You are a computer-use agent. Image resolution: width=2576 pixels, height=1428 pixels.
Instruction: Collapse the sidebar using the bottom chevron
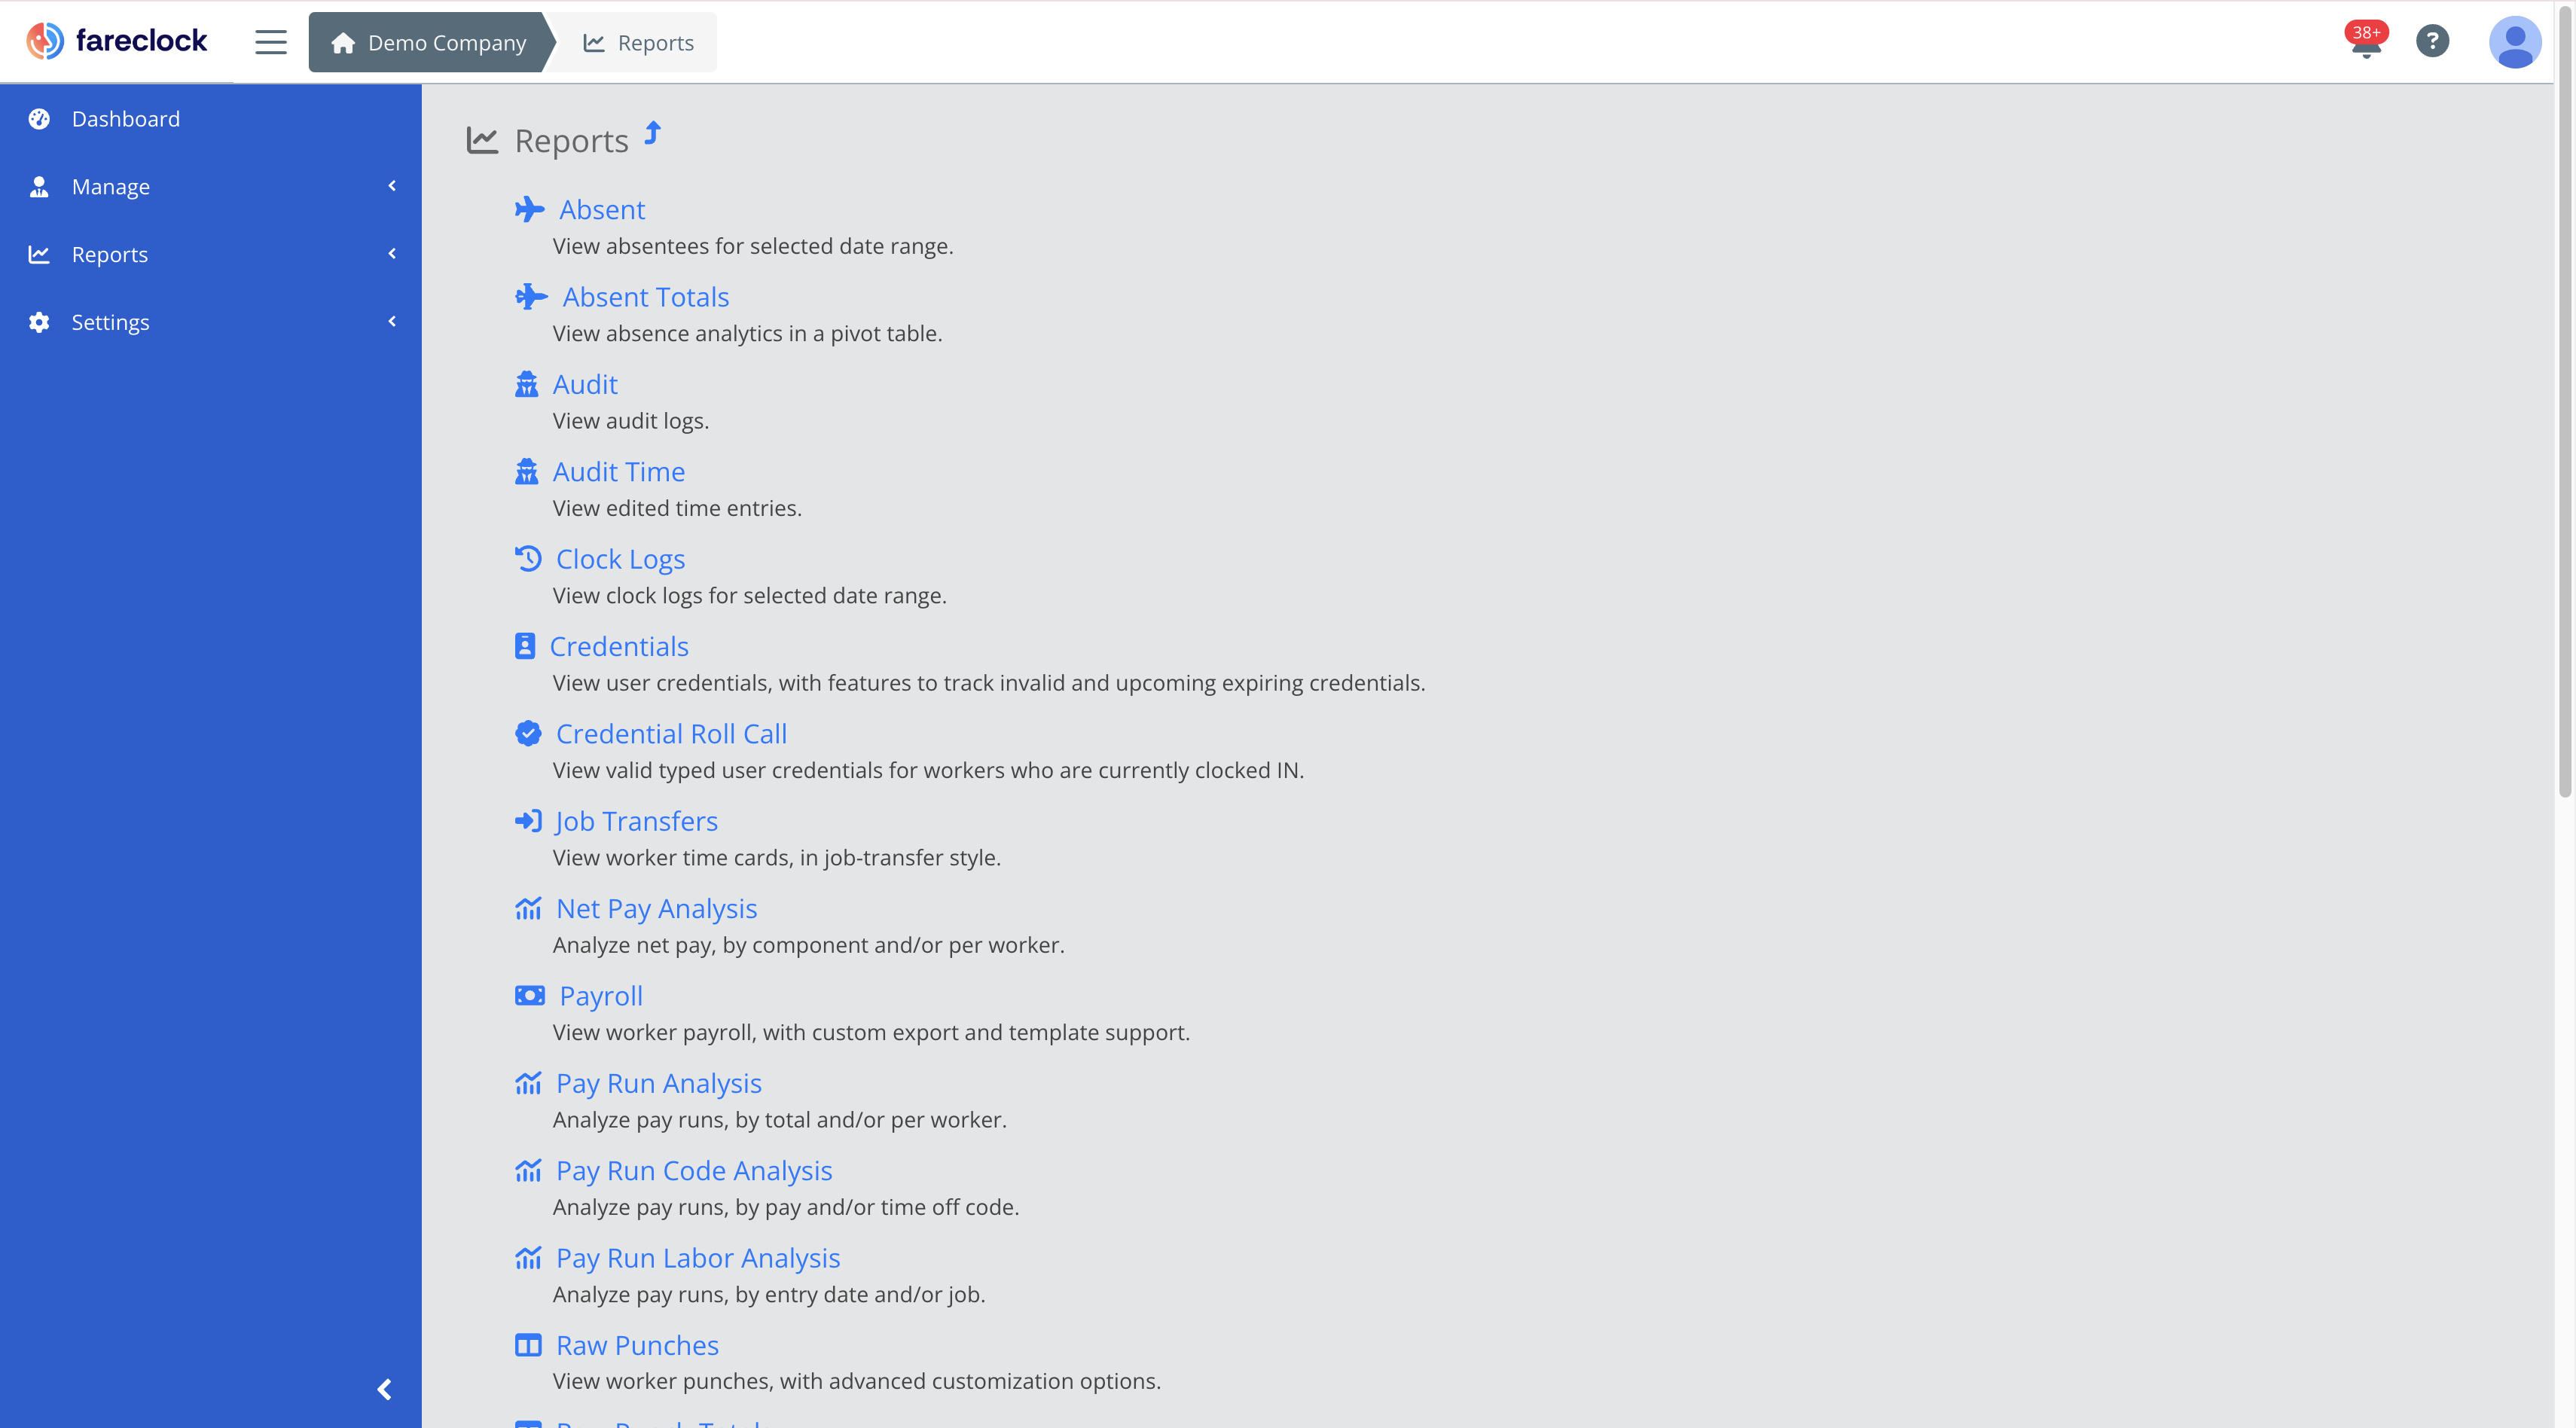point(383,1389)
